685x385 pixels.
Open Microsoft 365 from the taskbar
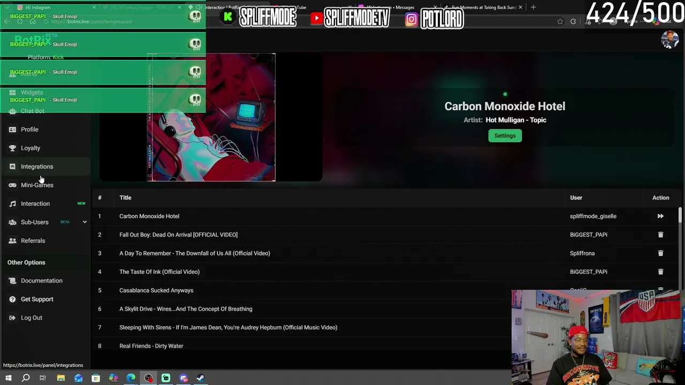click(113, 378)
